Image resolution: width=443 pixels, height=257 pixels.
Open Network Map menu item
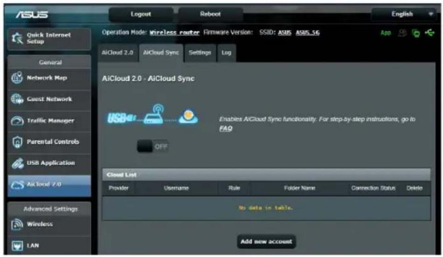click(x=49, y=78)
